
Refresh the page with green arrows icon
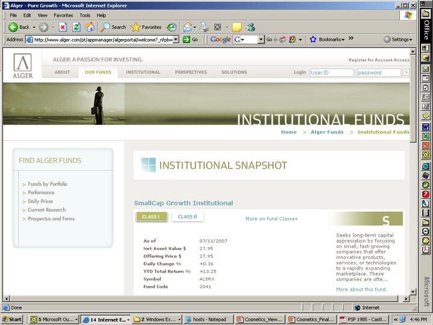[76, 27]
